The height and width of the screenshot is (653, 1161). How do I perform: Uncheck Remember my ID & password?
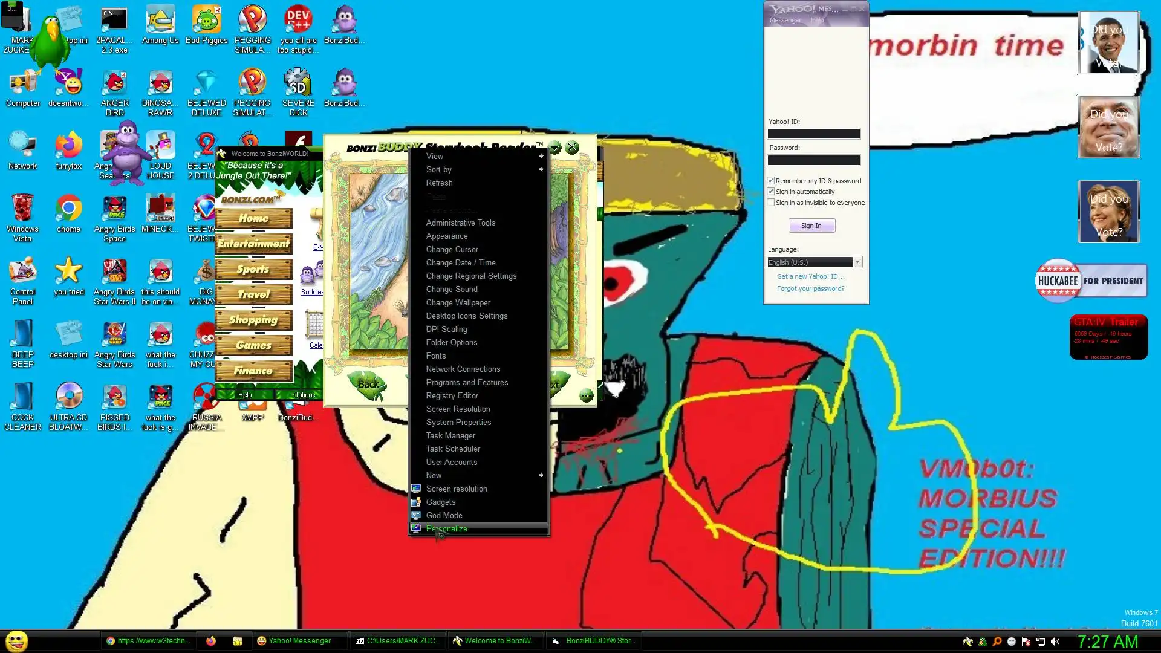771,181
